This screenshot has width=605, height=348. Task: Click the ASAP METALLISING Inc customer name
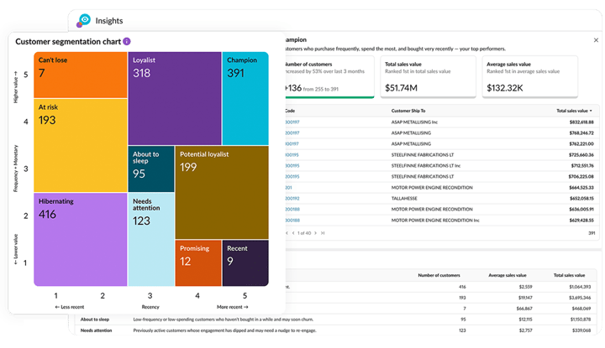(414, 122)
